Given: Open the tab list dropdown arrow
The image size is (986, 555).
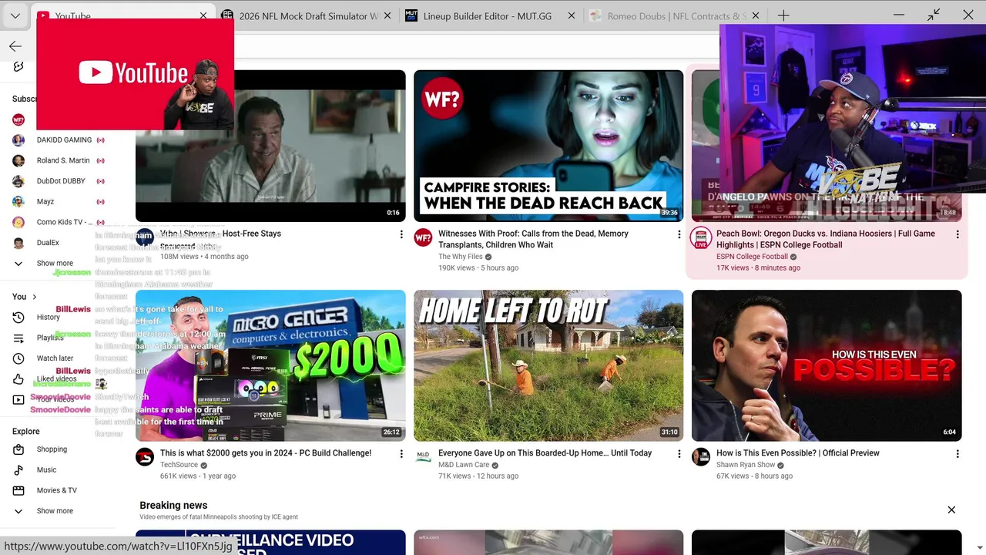Looking at the screenshot, I should (15, 15).
